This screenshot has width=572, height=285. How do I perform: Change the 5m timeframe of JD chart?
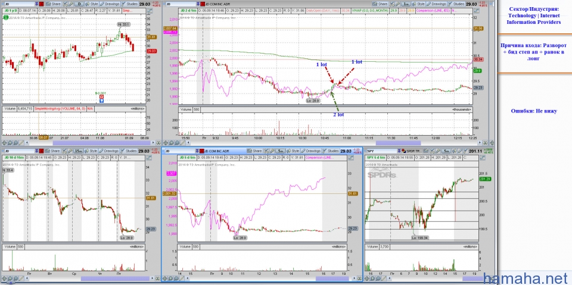click(x=280, y=151)
